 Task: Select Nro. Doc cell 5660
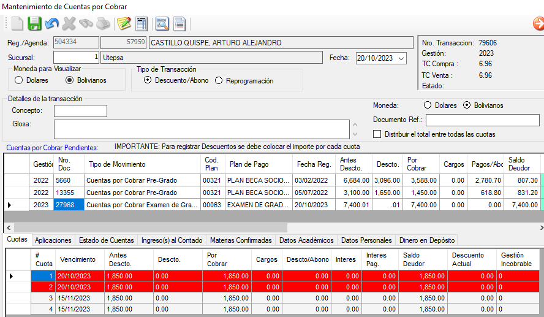pyautogui.click(x=69, y=180)
